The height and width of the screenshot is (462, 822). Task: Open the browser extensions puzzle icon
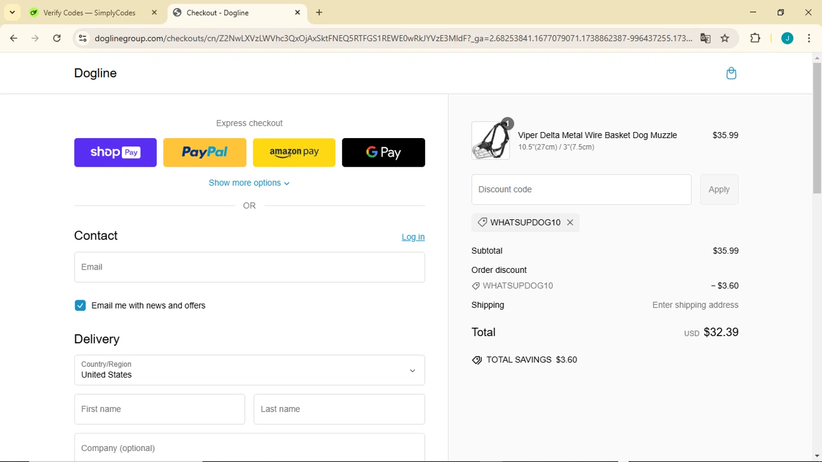755,38
